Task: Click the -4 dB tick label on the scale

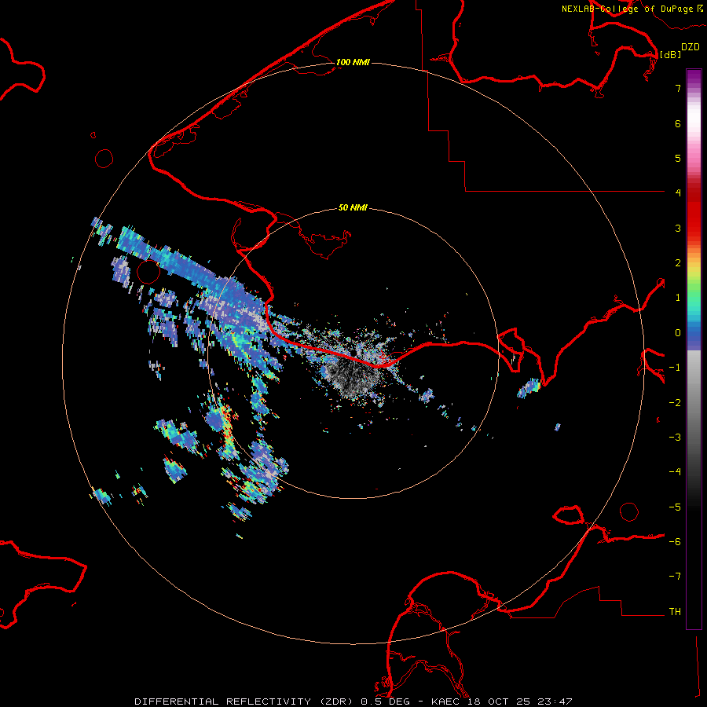Action: coord(675,472)
